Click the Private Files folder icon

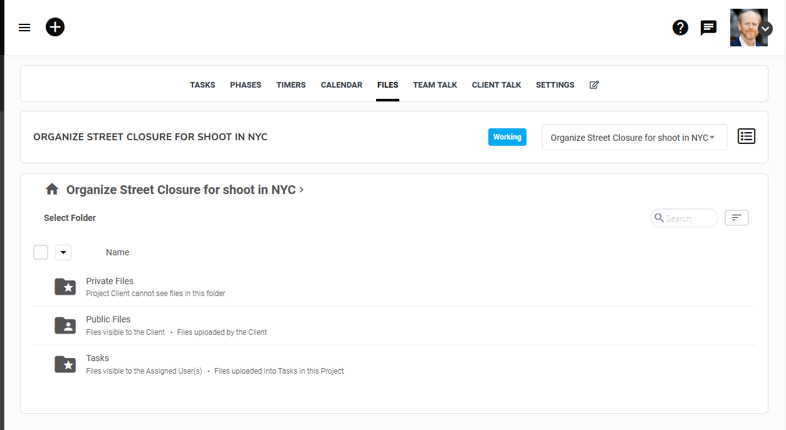[65, 287]
